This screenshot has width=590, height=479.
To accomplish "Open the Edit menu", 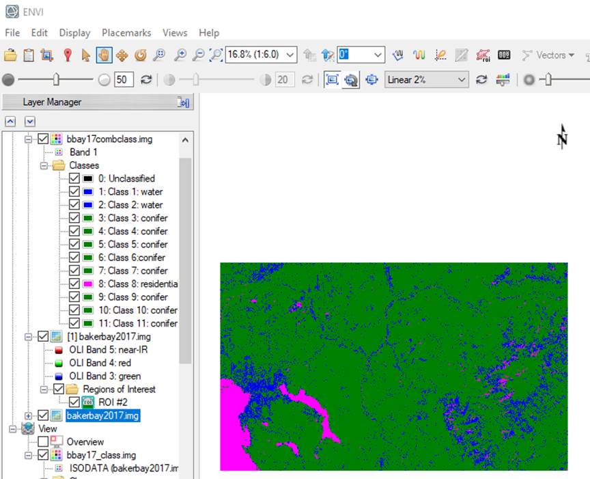I will point(40,33).
